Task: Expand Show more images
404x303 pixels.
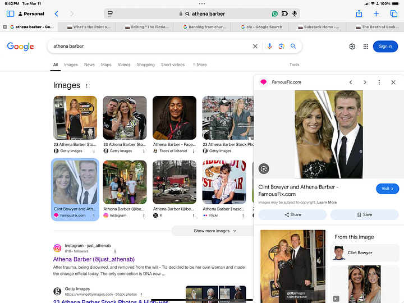Action: click(x=215, y=231)
